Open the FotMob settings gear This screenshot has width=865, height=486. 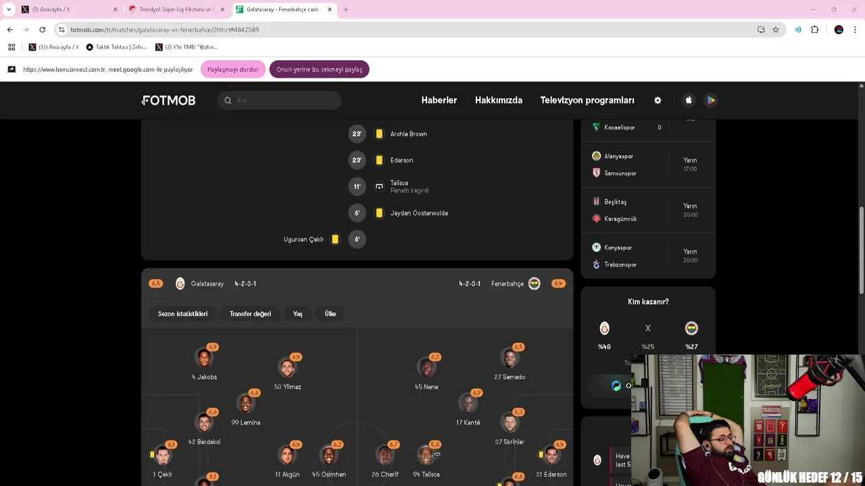click(x=658, y=100)
